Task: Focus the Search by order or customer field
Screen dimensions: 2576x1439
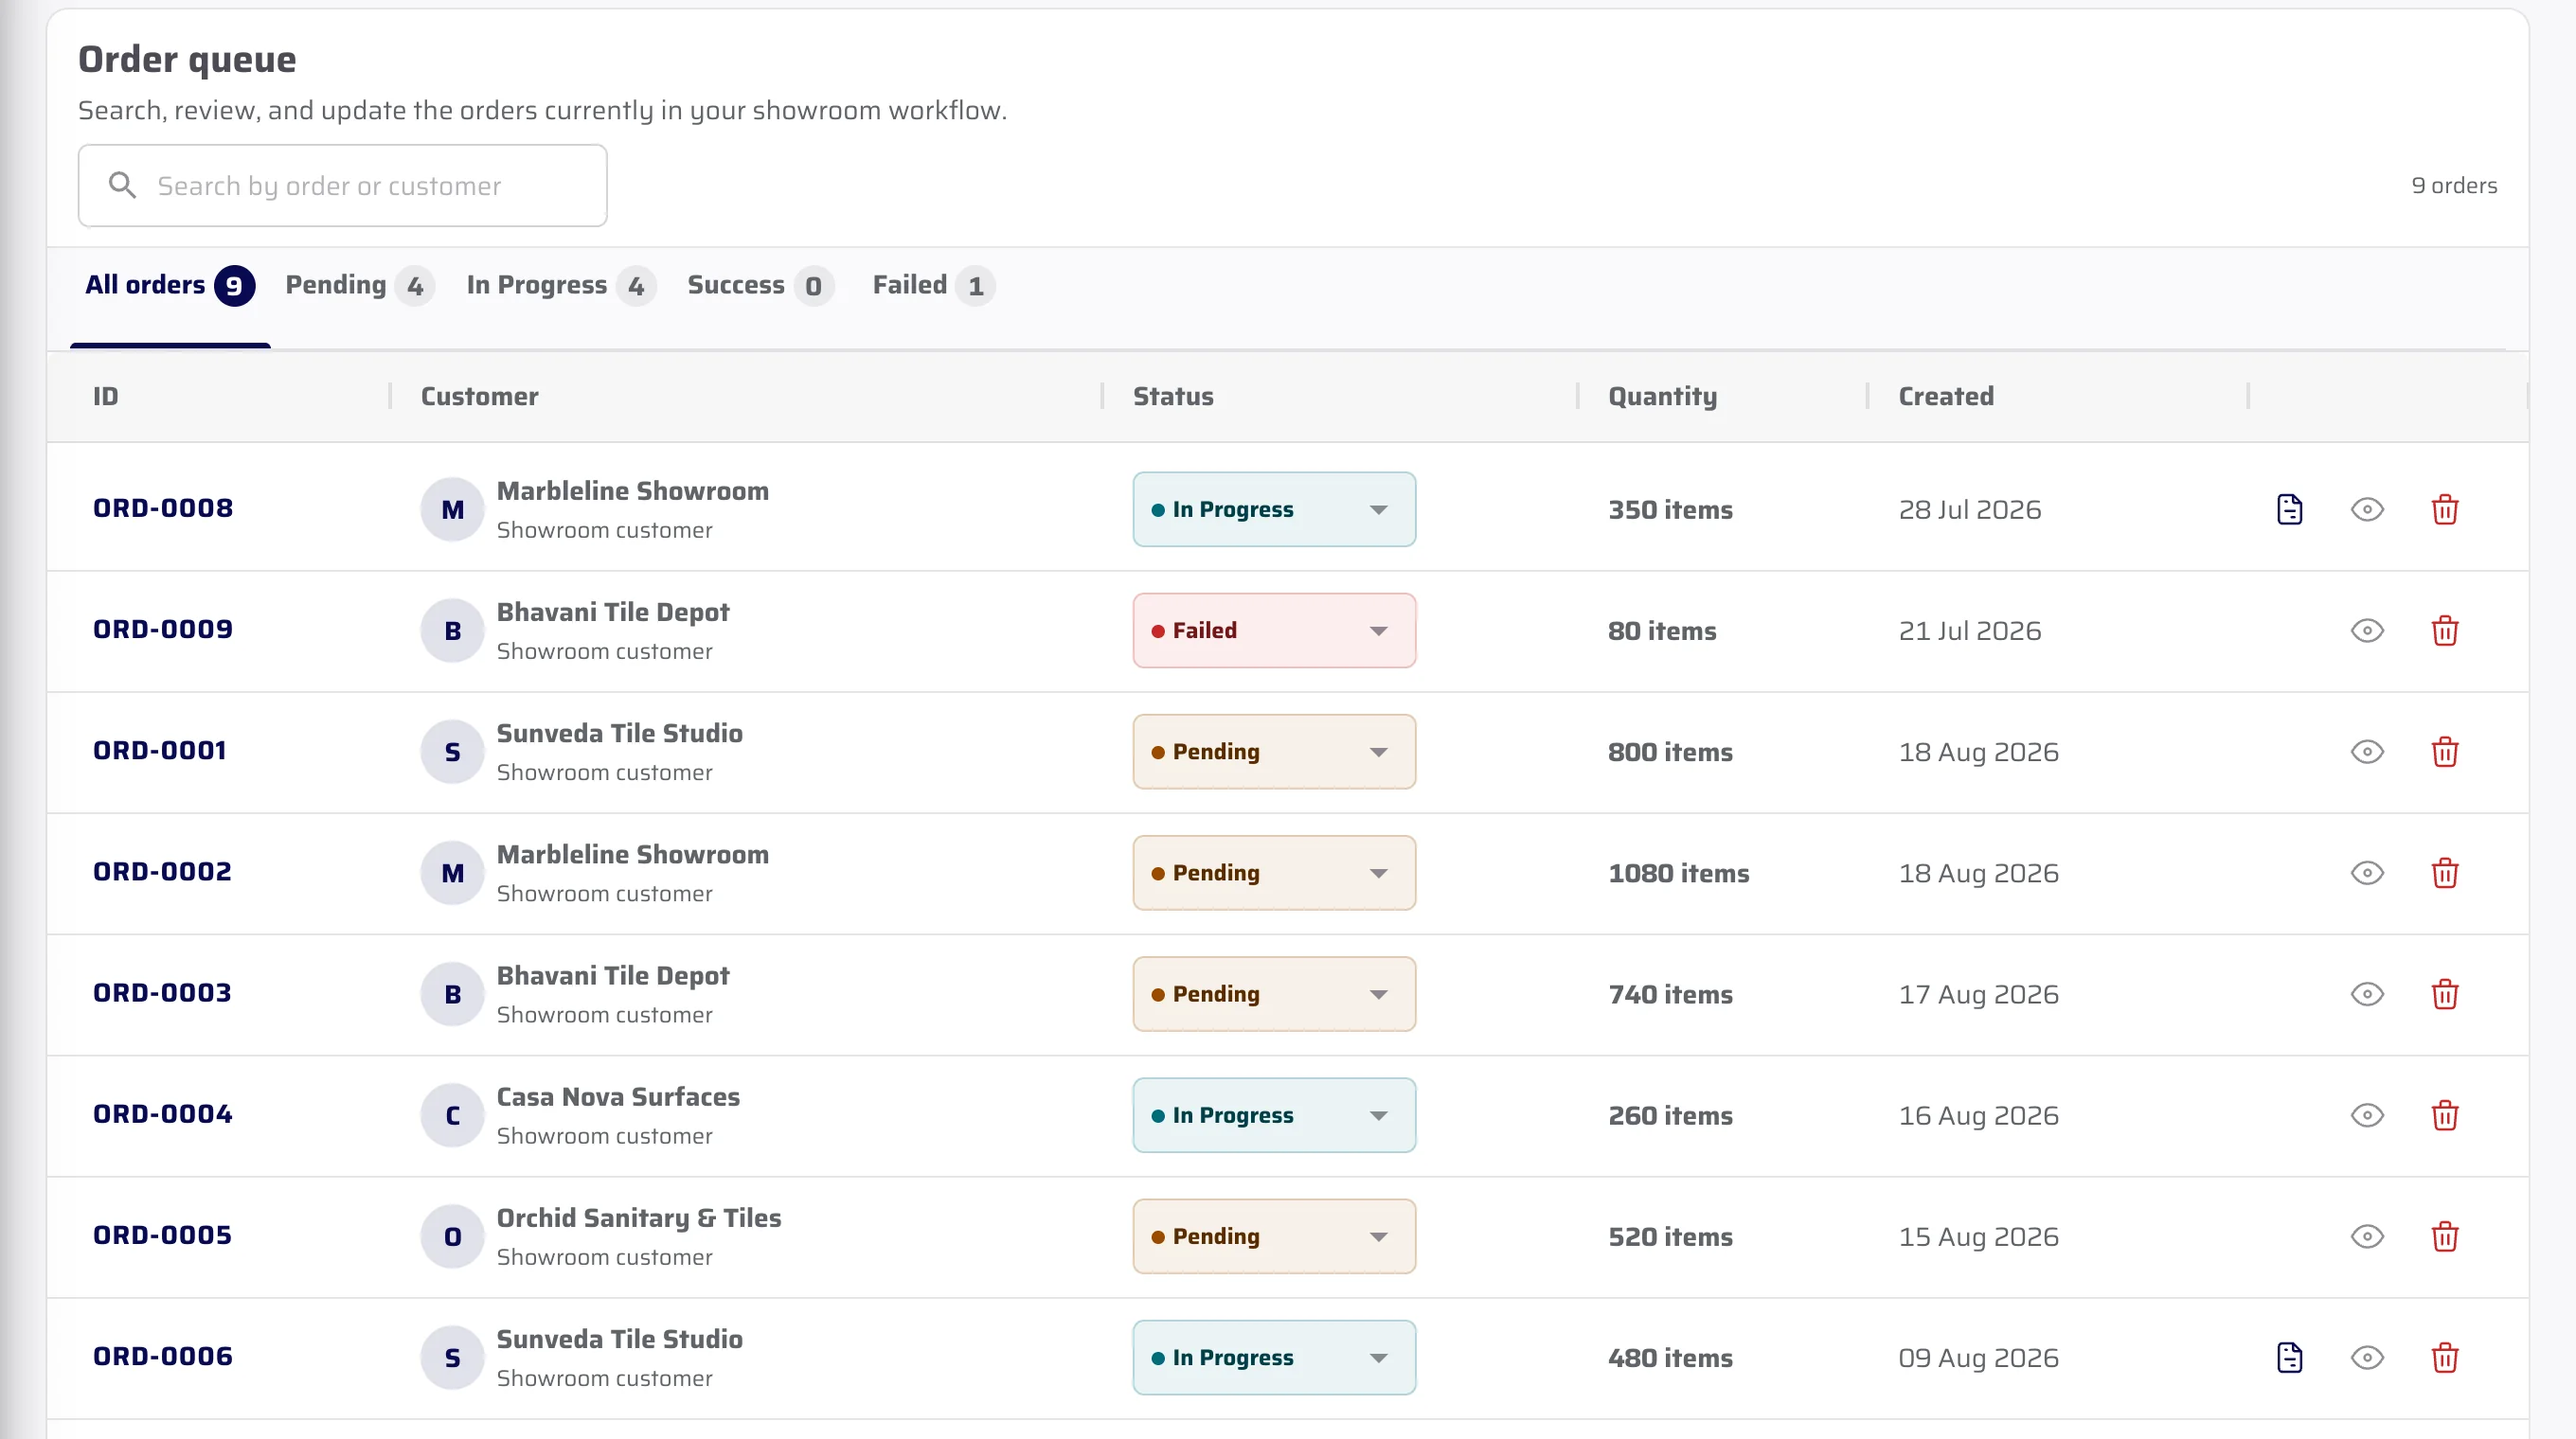Action: coord(343,186)
